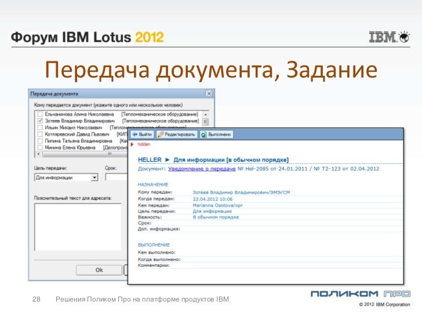Click the Зотеев Владимир Владимирович/ЭМЭ/СМ value

[241, 192]
